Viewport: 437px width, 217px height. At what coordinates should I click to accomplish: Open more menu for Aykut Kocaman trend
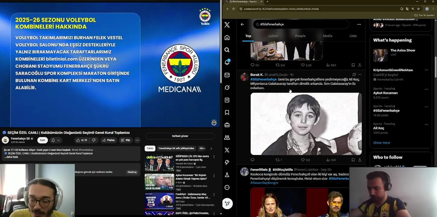point(426,89)
